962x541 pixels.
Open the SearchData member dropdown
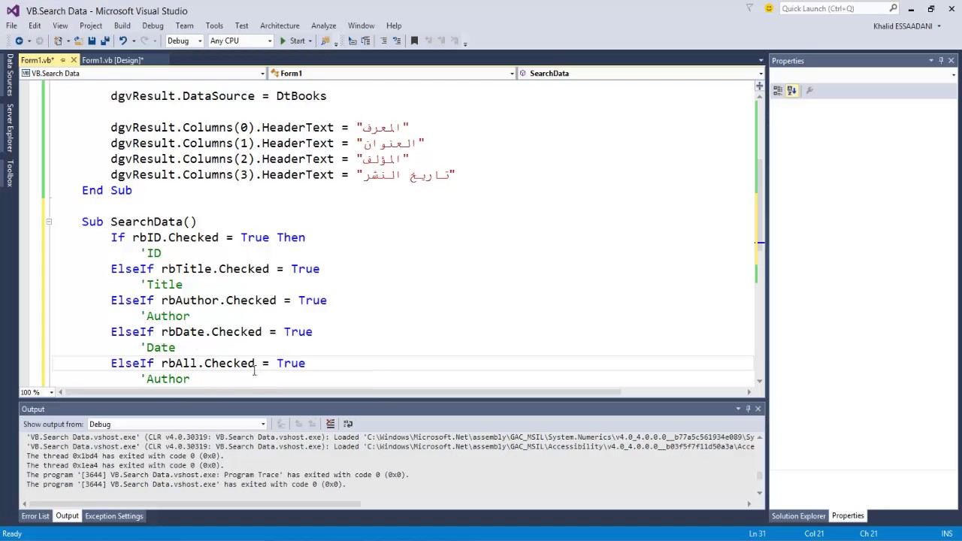pyautogui.click(x=641, y=73)
